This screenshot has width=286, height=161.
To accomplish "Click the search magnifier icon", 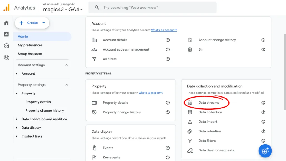I will (97, 8).
